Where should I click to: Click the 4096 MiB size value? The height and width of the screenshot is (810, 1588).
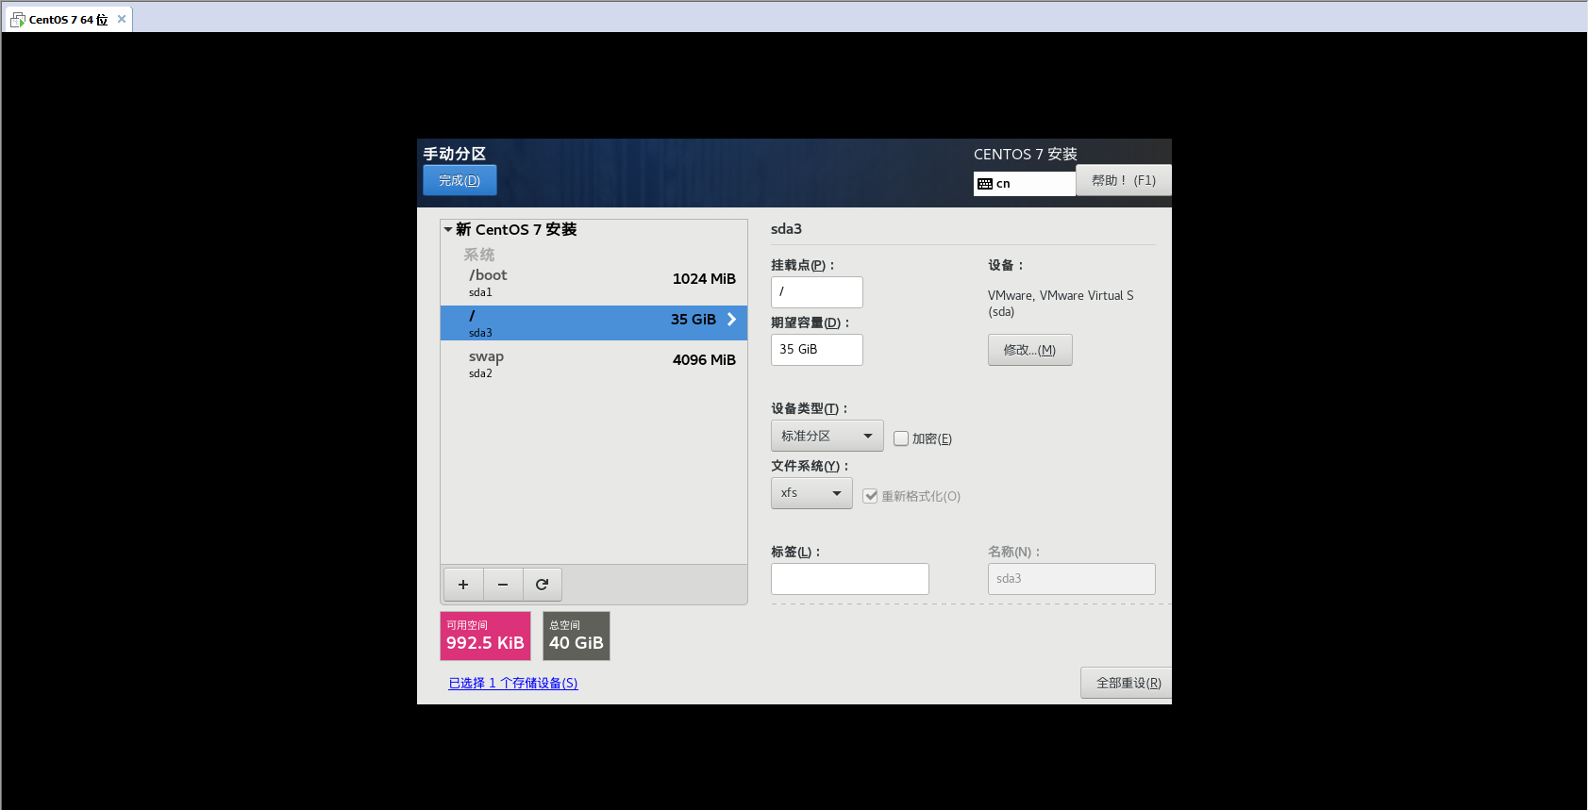(x=704, y=360)
